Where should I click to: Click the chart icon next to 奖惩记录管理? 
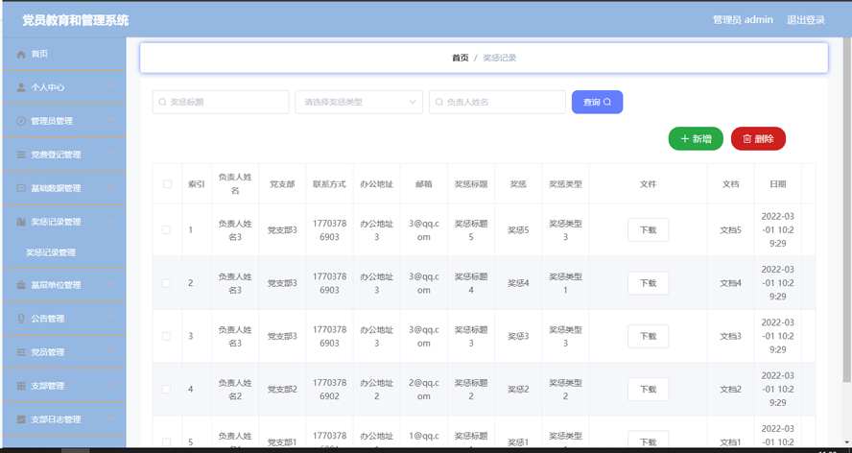(x=21, y=222)
